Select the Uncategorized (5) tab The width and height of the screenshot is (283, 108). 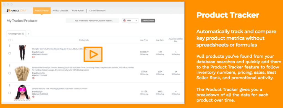pyautogui.click(x=16, y=34)
